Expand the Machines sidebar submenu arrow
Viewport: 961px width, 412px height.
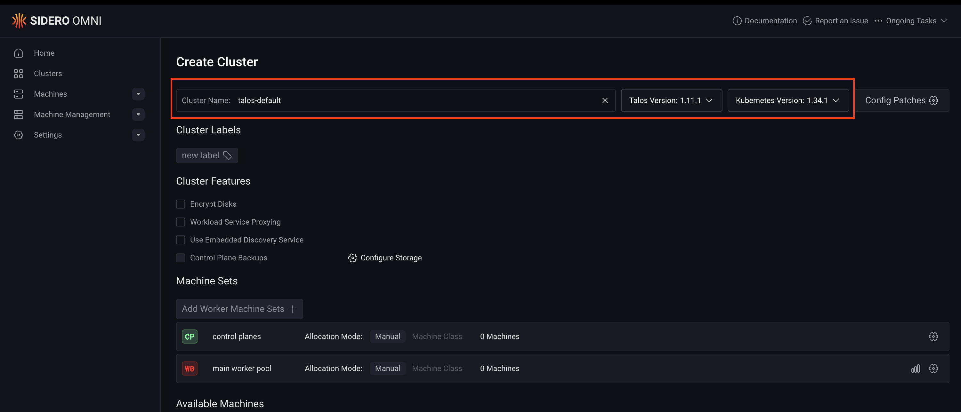(x=138, y=94)
